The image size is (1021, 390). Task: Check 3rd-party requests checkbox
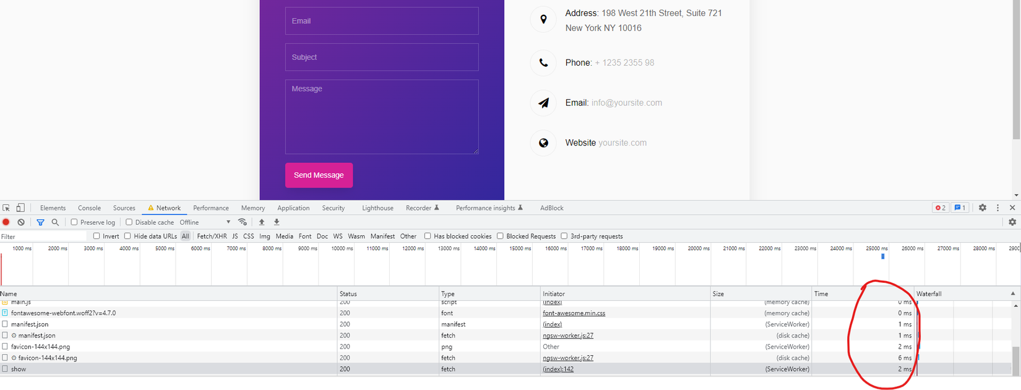[x=564, y=236]
